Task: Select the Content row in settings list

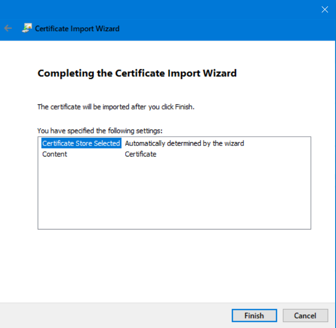Action: [55, 154]
